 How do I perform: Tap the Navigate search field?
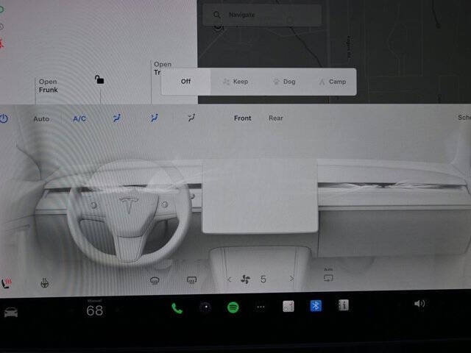point(262,15)
